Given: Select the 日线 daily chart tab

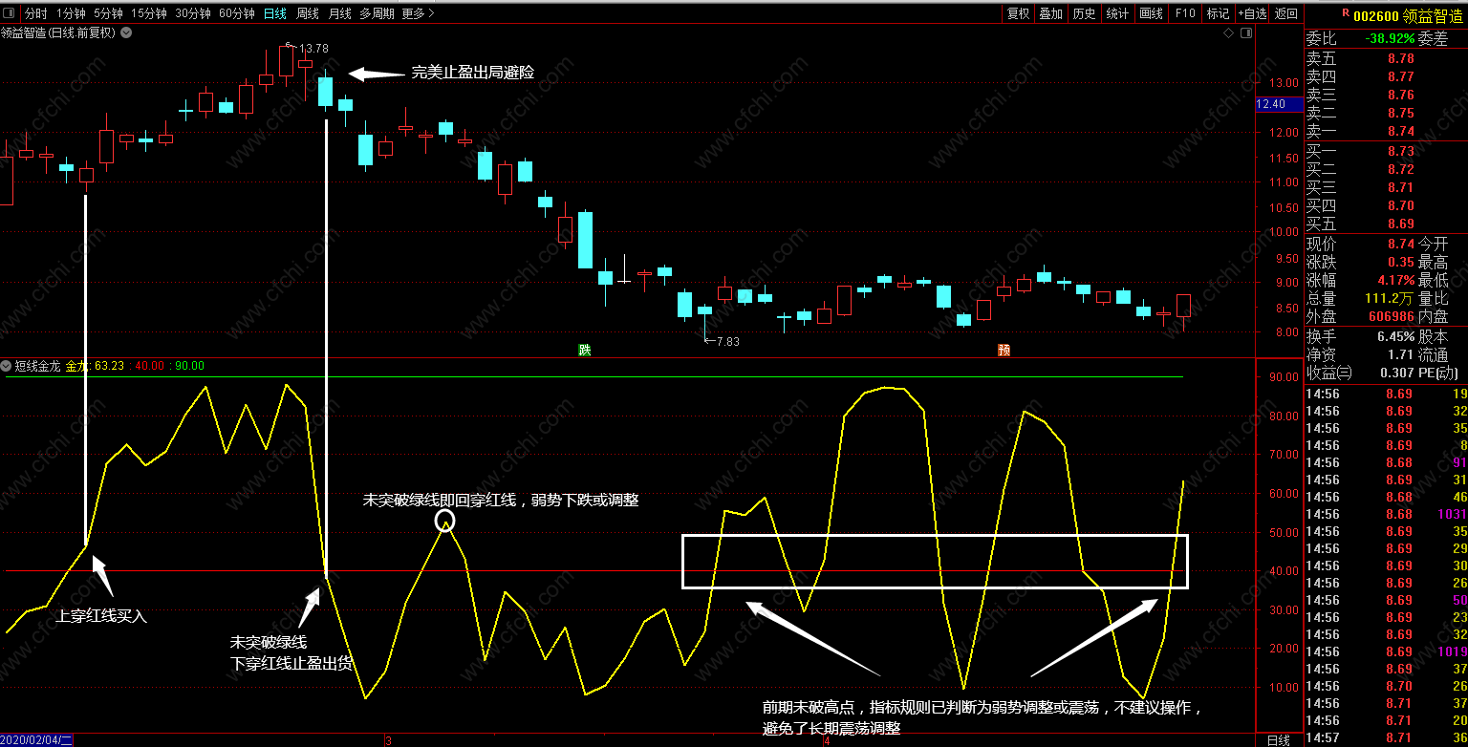Looking at the screenshot, I should pos(274,13).
